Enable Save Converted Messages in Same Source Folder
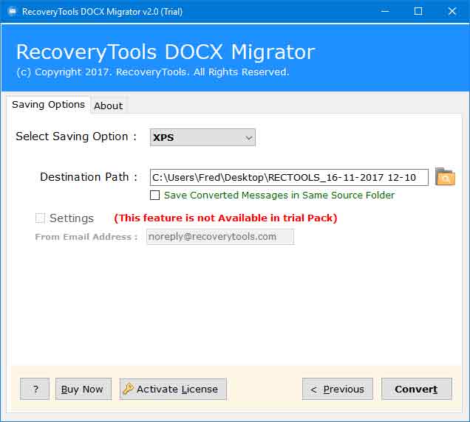Viewport: 470px width, 422px height. (154, 195)
